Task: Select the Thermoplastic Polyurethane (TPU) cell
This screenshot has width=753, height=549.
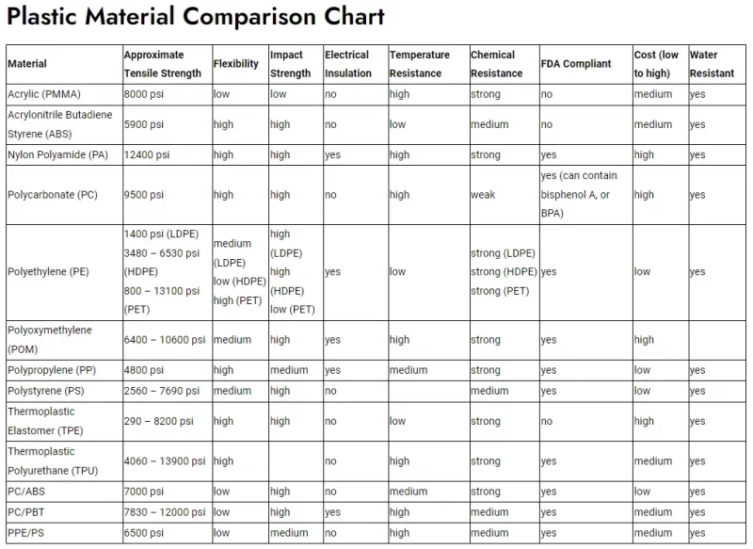Action: [x=55, y=461]
